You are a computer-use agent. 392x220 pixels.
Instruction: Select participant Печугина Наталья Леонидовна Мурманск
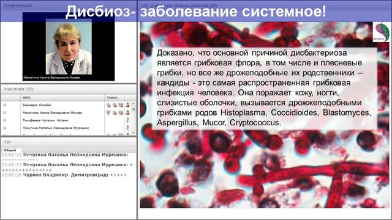point(56,128)
